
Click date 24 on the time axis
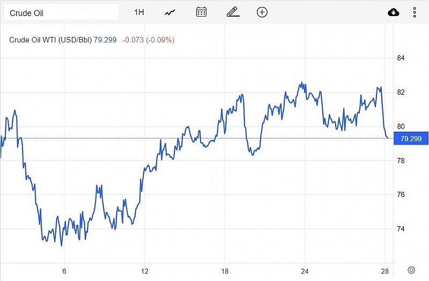pyautogui.click(x=305, y=270)
